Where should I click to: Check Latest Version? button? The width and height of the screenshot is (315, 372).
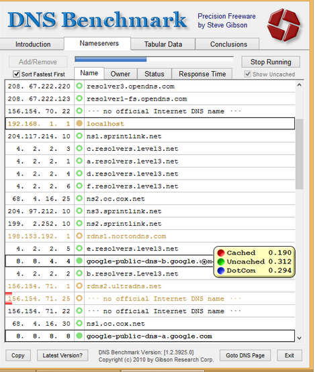point(62,355)
